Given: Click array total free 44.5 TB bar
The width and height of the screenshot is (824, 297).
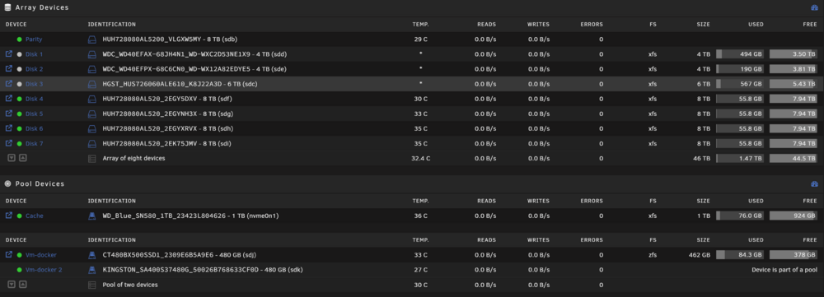Looking at the screenshot, I should (794, 158).
